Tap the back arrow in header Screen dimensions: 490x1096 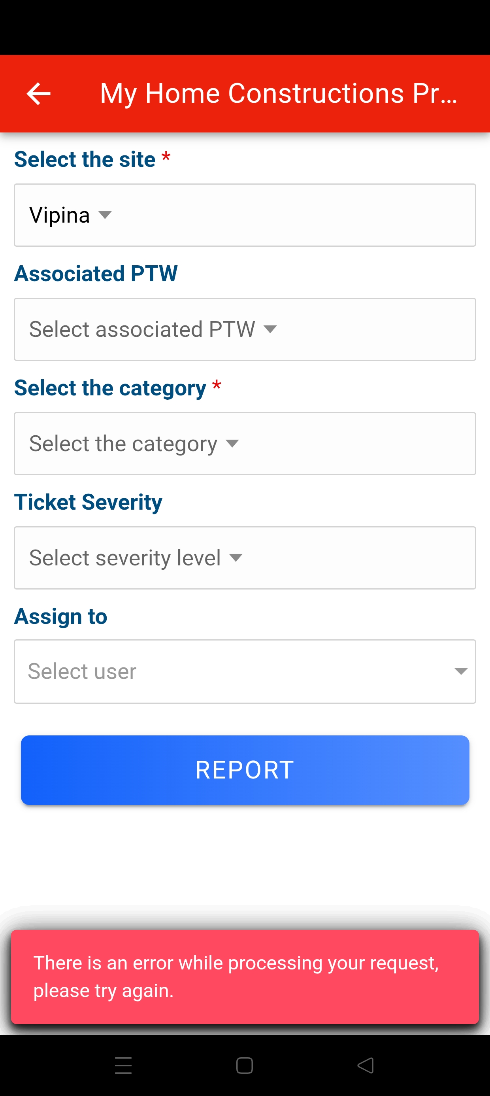(39, 94)
